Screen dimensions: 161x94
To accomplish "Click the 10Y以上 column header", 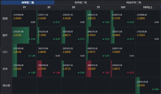I will pos(148,7).
